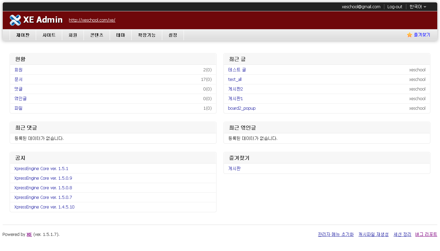Click 세션 정리 in the footer
Viewport: 440px width, 251px height.
(402, 234)
